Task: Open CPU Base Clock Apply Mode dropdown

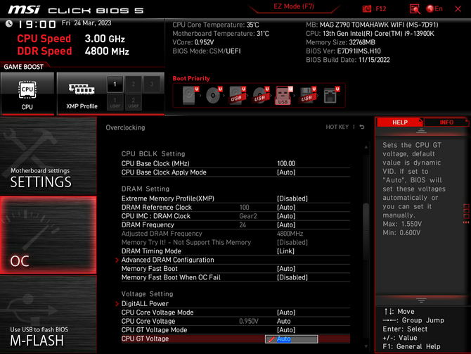Action: (286, 172)
